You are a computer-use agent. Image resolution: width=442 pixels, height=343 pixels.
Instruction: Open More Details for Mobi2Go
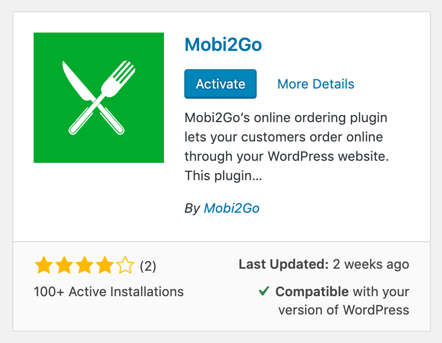pyautogui.click(x=315, y=83)
